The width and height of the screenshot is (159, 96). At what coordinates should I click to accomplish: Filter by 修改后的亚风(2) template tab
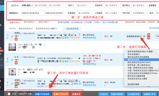[26, 29]
